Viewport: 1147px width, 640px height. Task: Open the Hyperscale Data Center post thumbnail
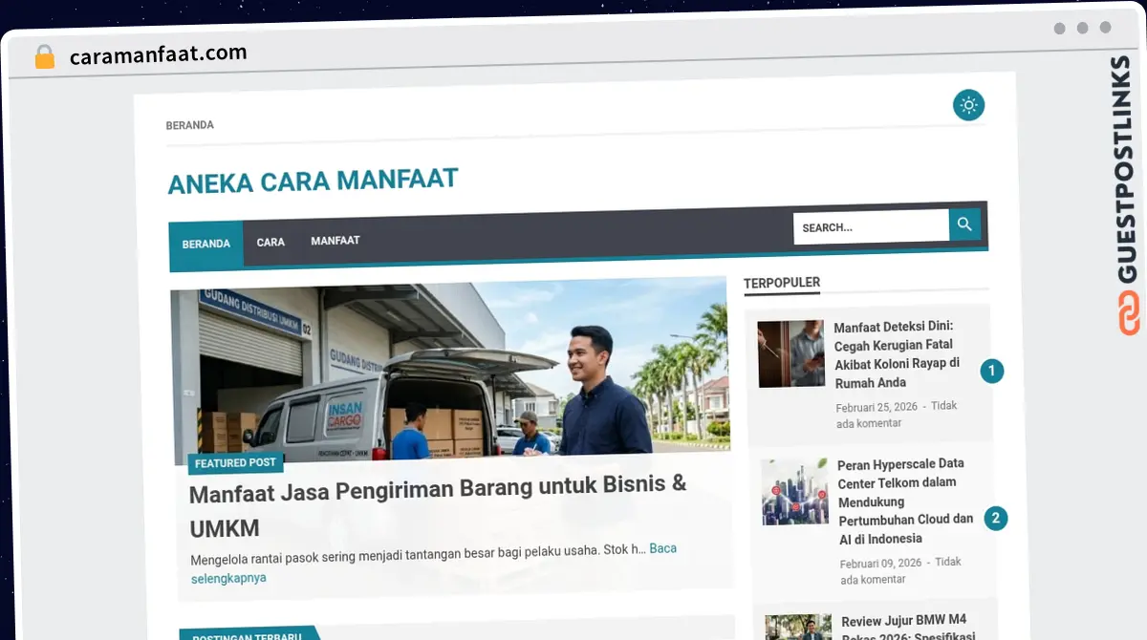[795, 492]
